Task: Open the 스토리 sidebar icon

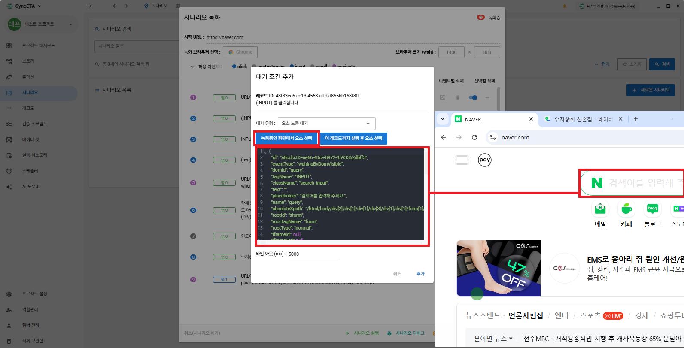Action: pyautogui.click(x=9, y=61)
